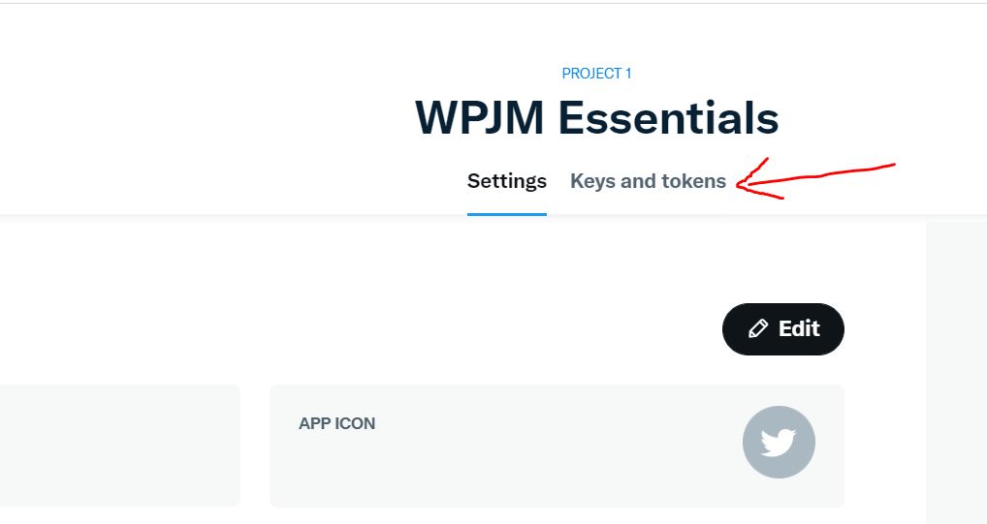Screen dimensions: 987x524
Task: Click the word "Keys" in the tab label
Action: [x=592, y=182]
